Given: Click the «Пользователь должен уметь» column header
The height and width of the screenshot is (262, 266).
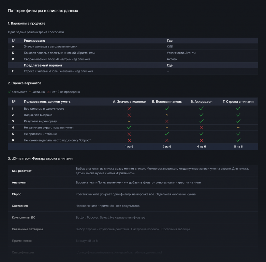Looking at the screenshot, I should click(47, 101).
